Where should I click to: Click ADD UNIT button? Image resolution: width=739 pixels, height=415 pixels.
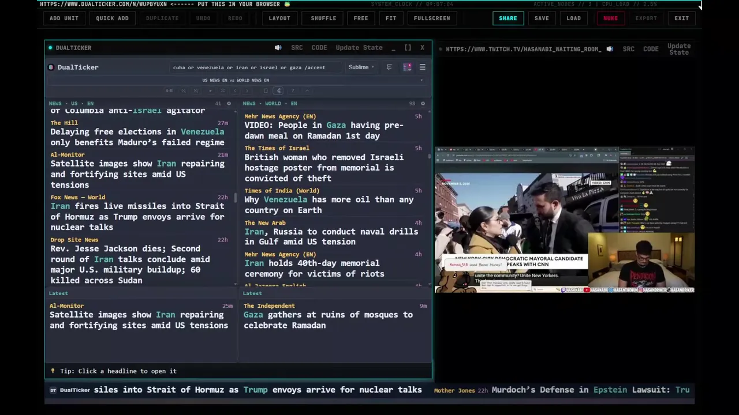pos(64,18)
